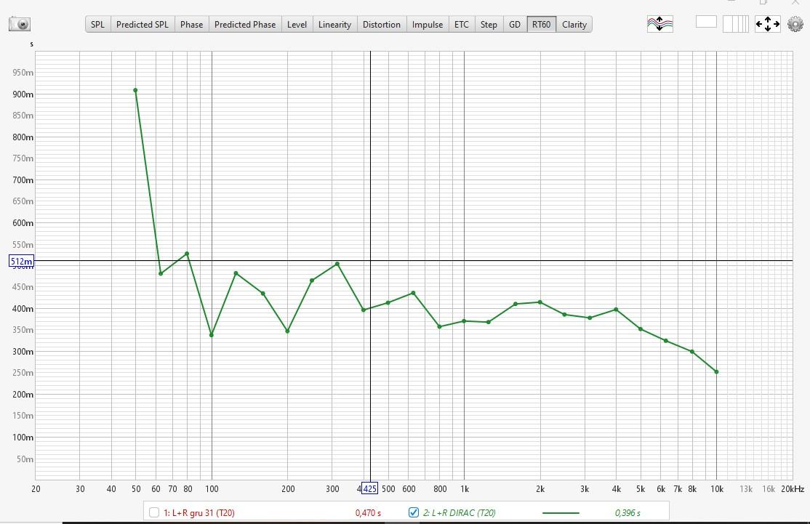Click the 50 Hz data point at 910 ms

coord(135,90)
